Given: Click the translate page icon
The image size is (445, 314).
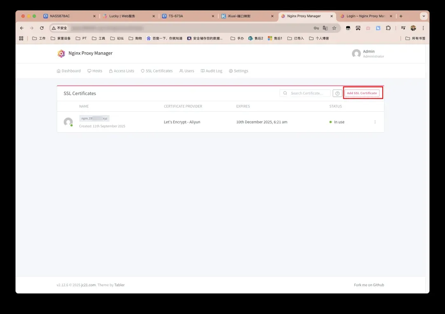Looking at the screenshot, I should coord(325,28).
